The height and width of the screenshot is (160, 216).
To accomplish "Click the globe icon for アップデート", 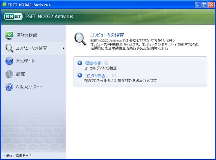I will click(x=9, y=61).
